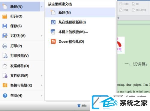150x111 pixels.
Task: Click the print preview icon beside 打印预览(V)
Action: tap(5, 56)
